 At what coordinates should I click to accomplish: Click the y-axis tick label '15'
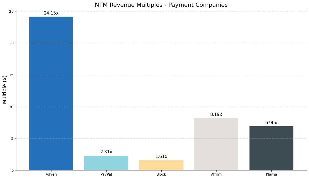pos(12,75)
